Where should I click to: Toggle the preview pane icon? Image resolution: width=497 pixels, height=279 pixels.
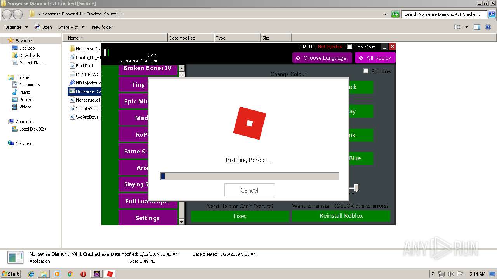477,27
